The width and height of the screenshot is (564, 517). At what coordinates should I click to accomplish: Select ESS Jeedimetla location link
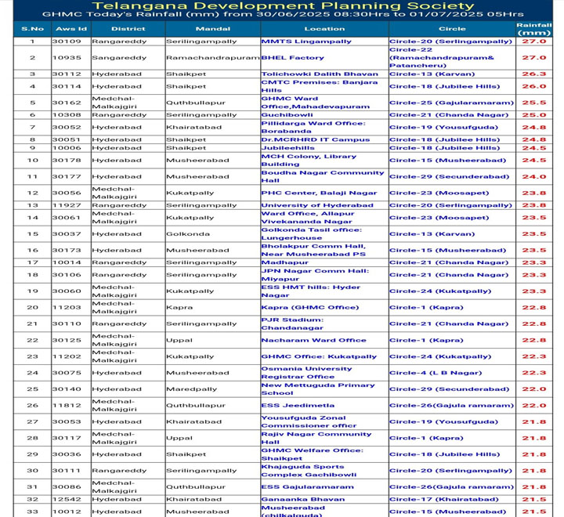coord(298,406)
